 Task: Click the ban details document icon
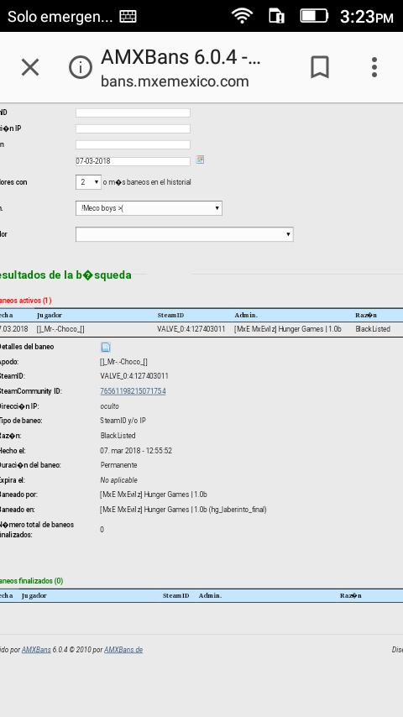pos(106,347)
